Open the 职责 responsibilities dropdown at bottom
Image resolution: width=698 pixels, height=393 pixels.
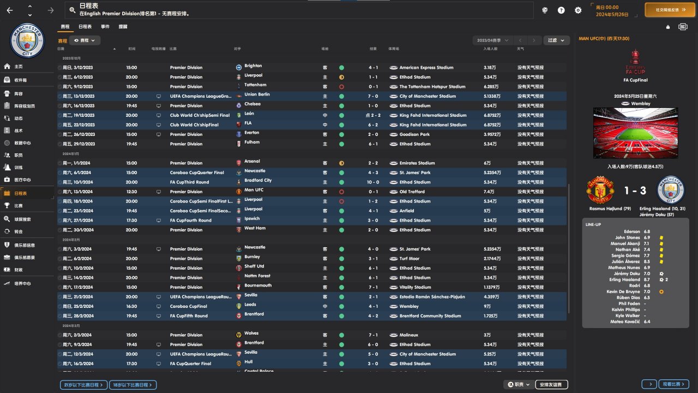tap(519, 385)
